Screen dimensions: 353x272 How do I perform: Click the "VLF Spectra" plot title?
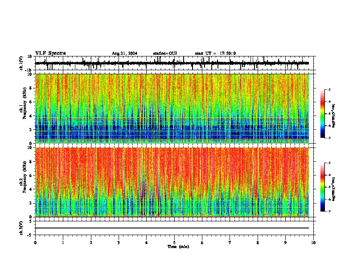coord(50,53)
